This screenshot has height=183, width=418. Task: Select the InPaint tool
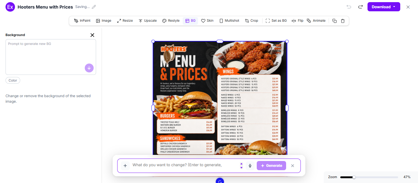(x=82, y=21)
